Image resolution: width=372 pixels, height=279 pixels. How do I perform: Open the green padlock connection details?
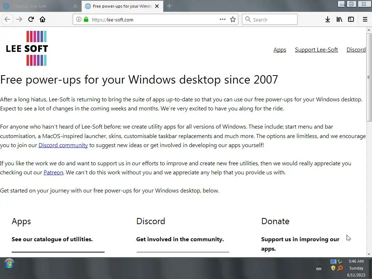(x=86, y=20)
